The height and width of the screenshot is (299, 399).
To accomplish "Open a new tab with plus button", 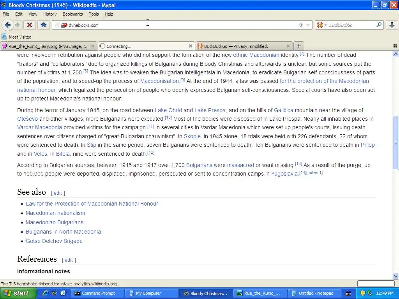I will (x=299, y=46).
